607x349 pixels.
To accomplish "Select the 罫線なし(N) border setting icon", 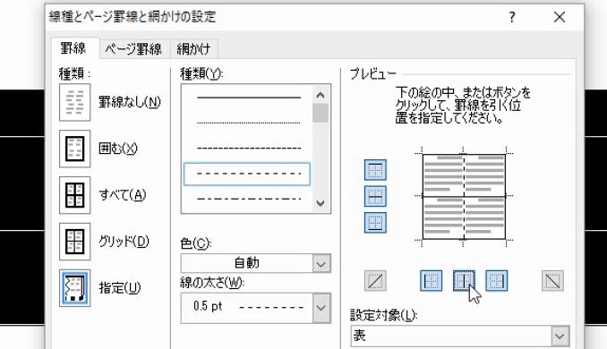I will [x=74, y=102].
